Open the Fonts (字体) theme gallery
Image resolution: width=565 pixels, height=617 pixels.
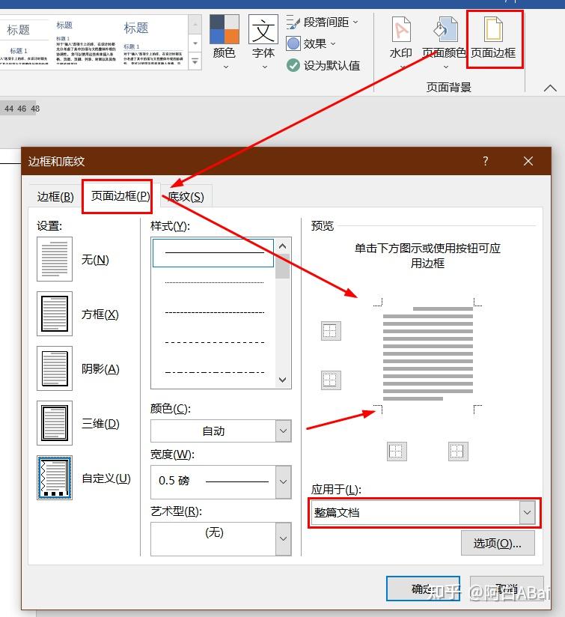point(263,42)
